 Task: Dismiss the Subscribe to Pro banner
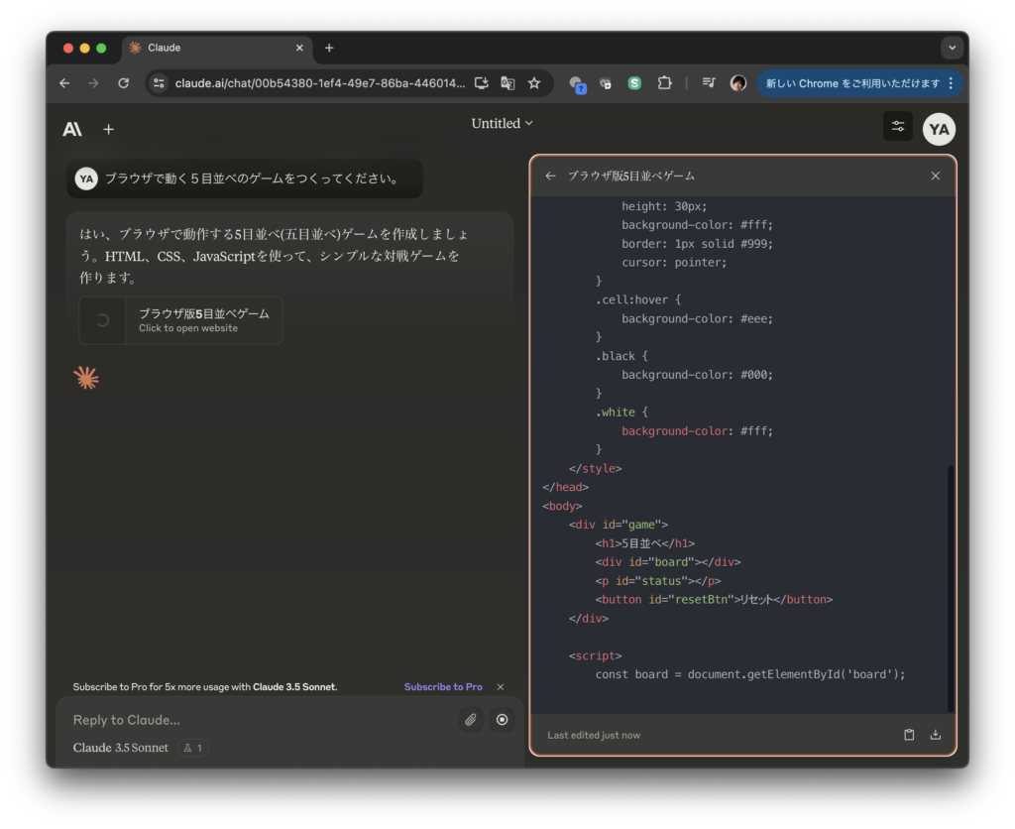(x=501, y=687)
